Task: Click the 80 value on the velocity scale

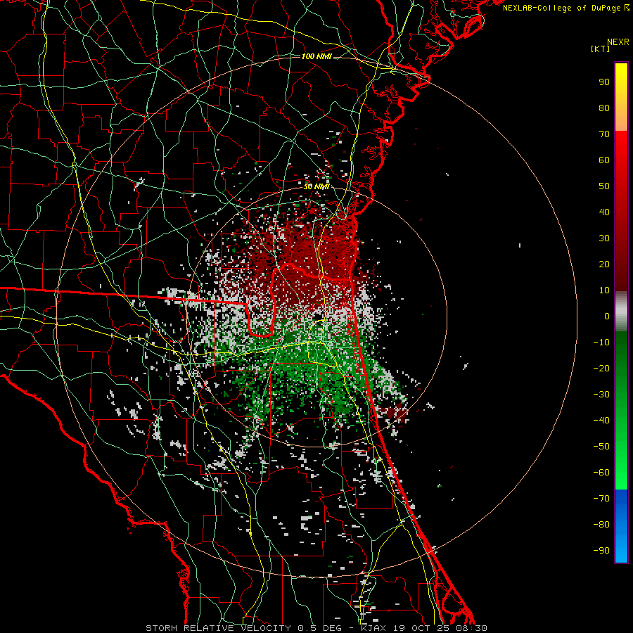Action: [x=604, y=108]
